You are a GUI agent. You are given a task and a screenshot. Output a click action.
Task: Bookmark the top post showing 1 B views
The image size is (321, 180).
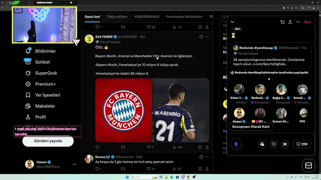pos(200,27)
